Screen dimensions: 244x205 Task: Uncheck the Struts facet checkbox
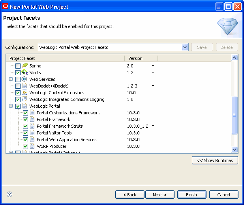click(x=18, y=73)
